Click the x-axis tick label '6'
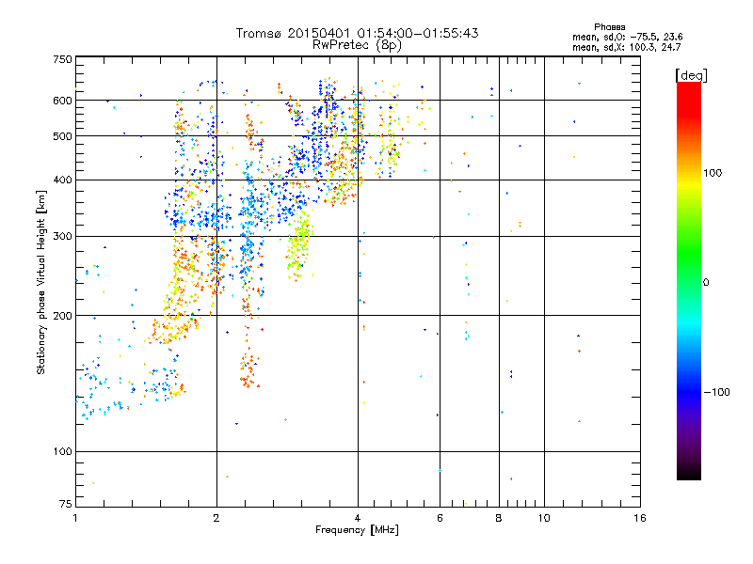This screenshot has height=564, width=753. pyautogui.click(x=440, y=518)
